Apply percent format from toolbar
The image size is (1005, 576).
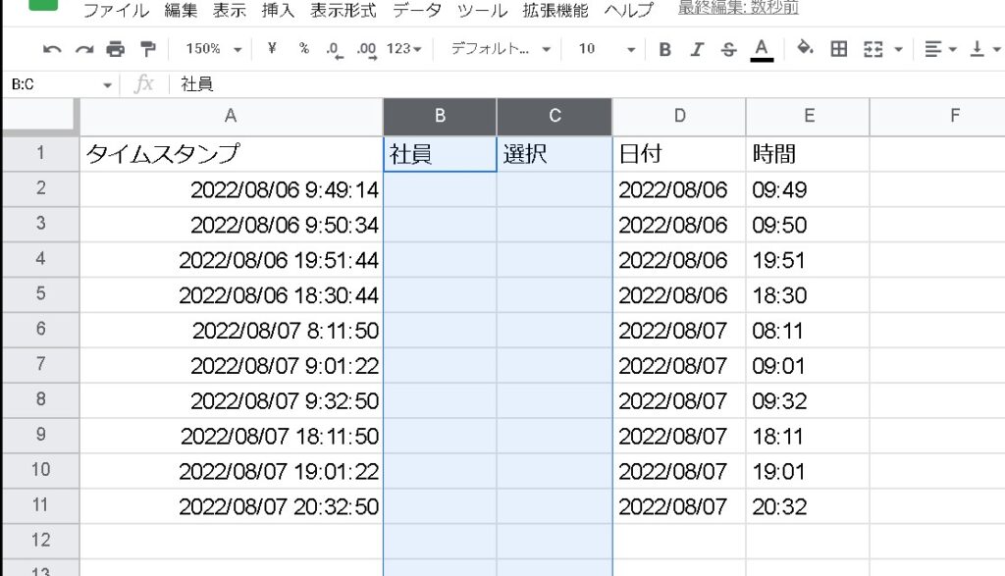pos(304,49)
